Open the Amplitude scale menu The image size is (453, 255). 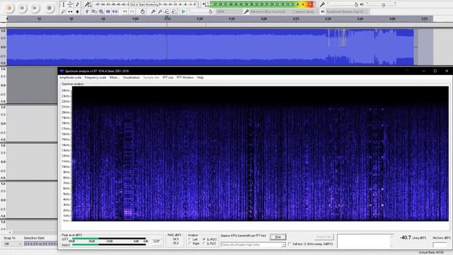[x=70, y=77]
